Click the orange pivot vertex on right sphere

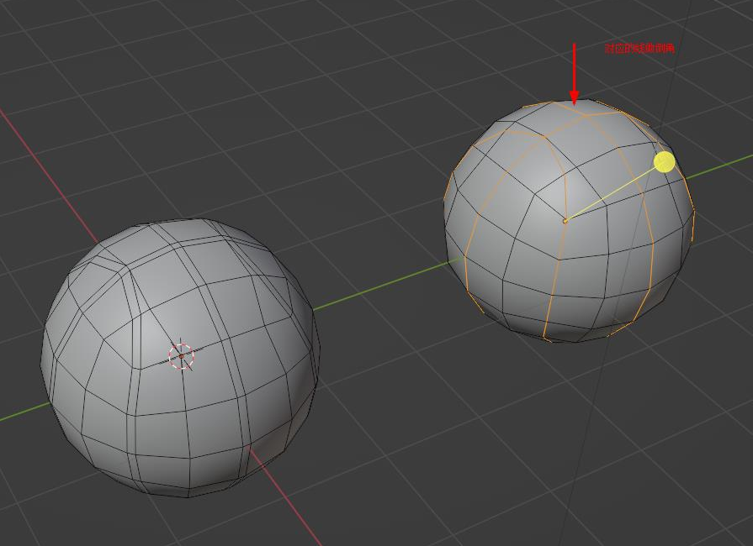(565, 220)
